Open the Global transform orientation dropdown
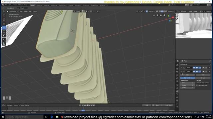Image resolution: width=213 pixels, height=119 pixels. (x=78, y=11)
